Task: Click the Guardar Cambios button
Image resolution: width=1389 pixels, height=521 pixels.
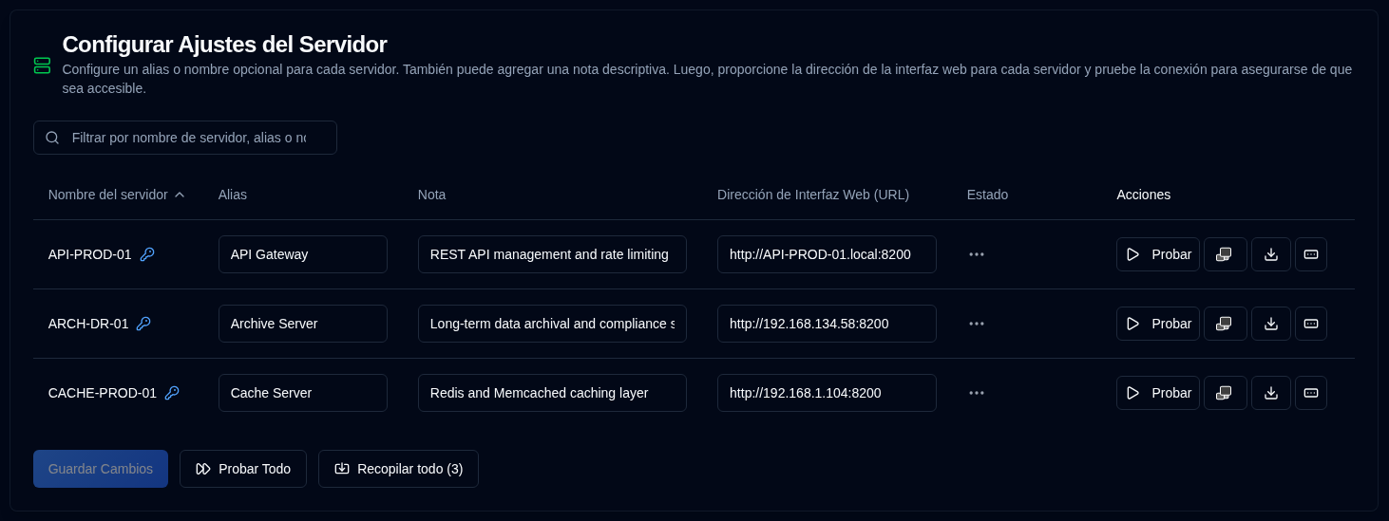Action: [101, 469]
